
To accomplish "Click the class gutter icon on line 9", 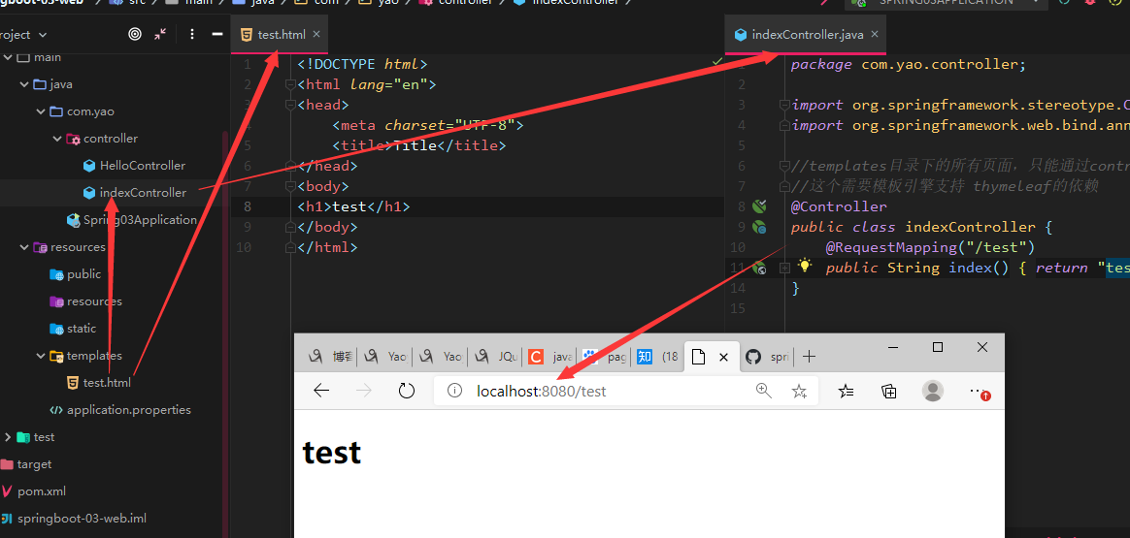I will click(x=759, y=227).
